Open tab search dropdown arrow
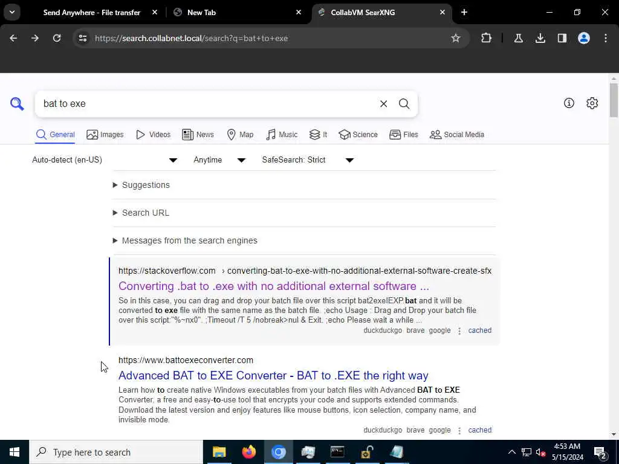Viewport: 619px width, 464px height. point(12,12)
